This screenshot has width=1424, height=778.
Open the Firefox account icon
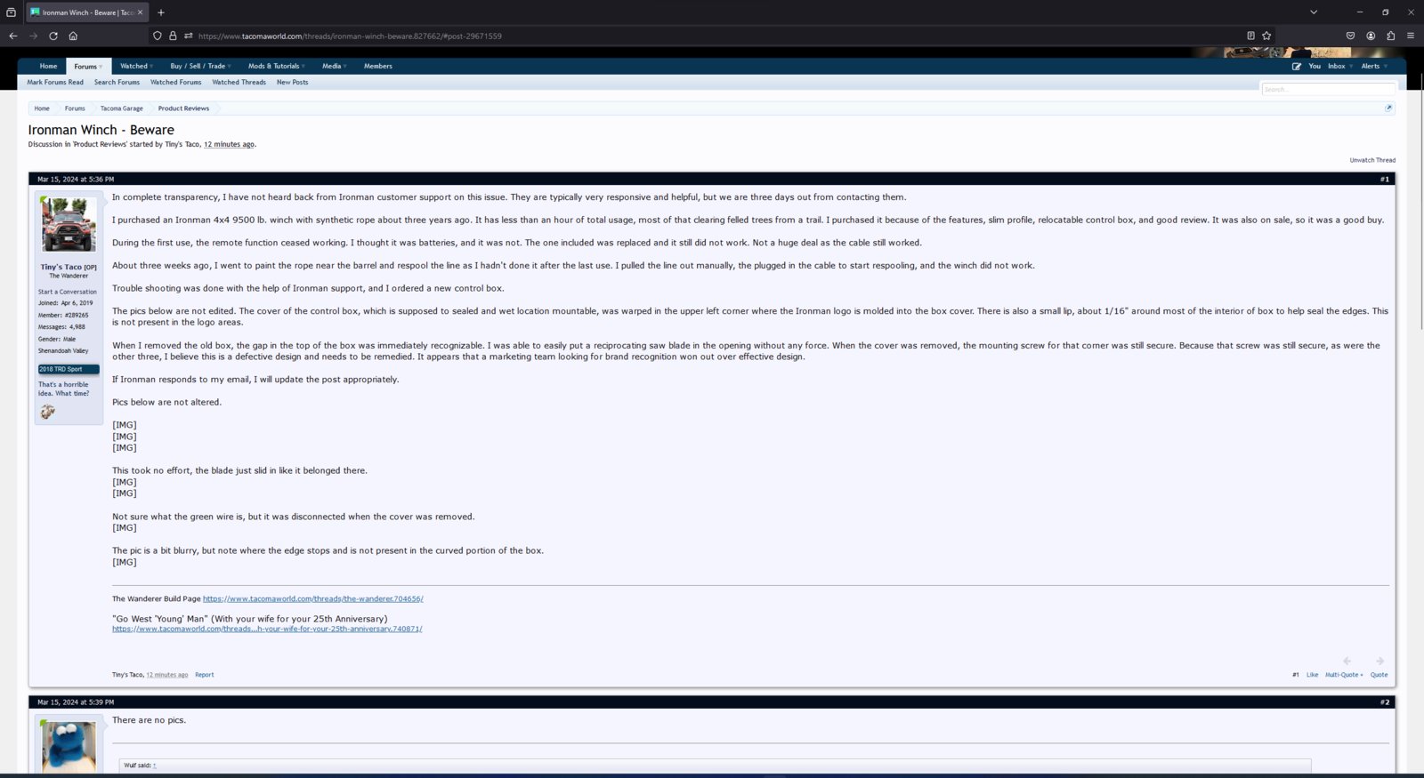tap(1371, 36)
